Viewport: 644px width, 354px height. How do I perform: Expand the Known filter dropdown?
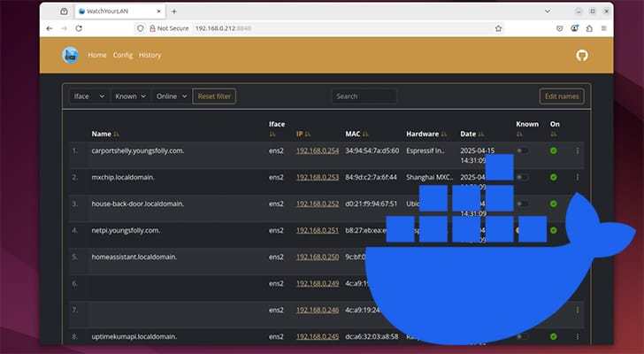131,96
